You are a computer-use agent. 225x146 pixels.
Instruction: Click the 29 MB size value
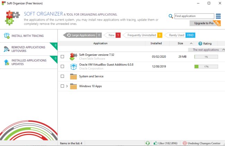[x=182, y=57]
